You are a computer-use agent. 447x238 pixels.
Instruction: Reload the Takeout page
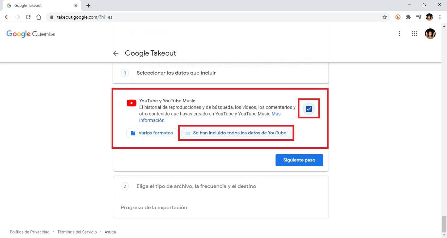[28, 17]
